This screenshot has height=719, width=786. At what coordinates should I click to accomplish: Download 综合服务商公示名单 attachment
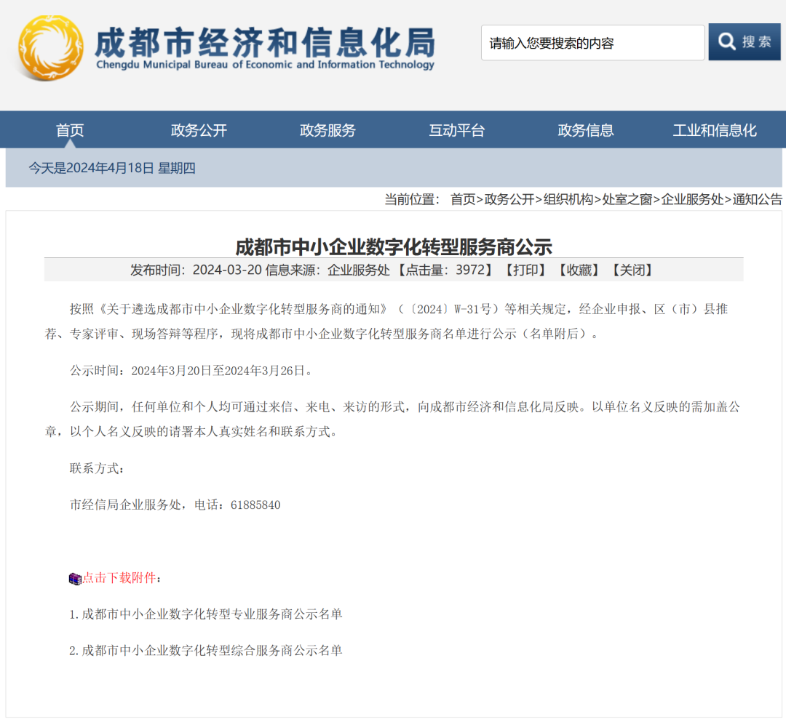pos(211,651)
